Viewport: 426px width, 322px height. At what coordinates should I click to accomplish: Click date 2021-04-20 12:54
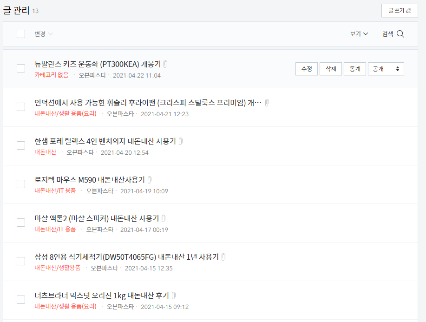[125, 153]
